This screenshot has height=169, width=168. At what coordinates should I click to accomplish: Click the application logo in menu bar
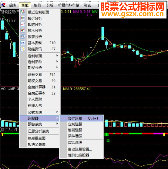(3, 5)
